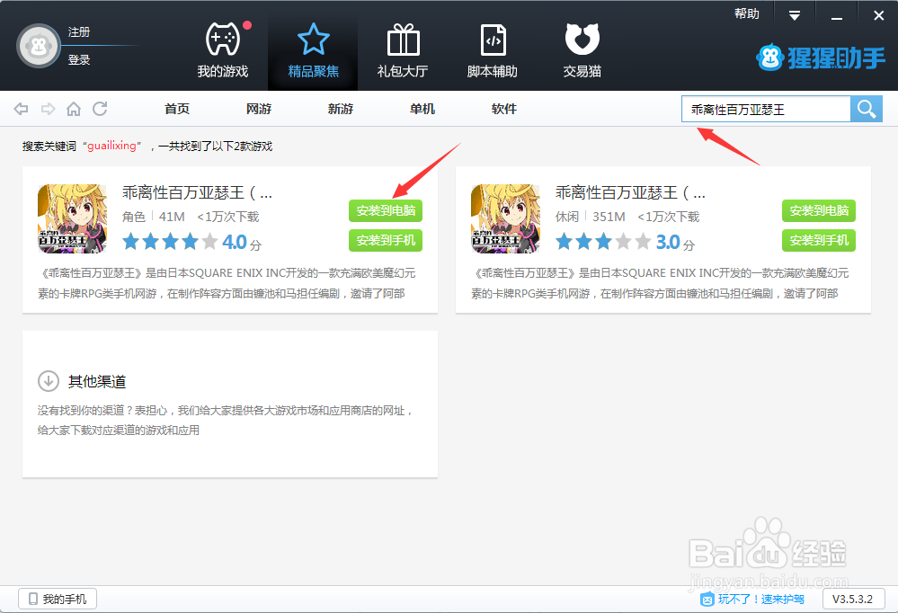The image size is (898, 613).
Task: Click the 休闲 category label
Action: pos(567,217)
